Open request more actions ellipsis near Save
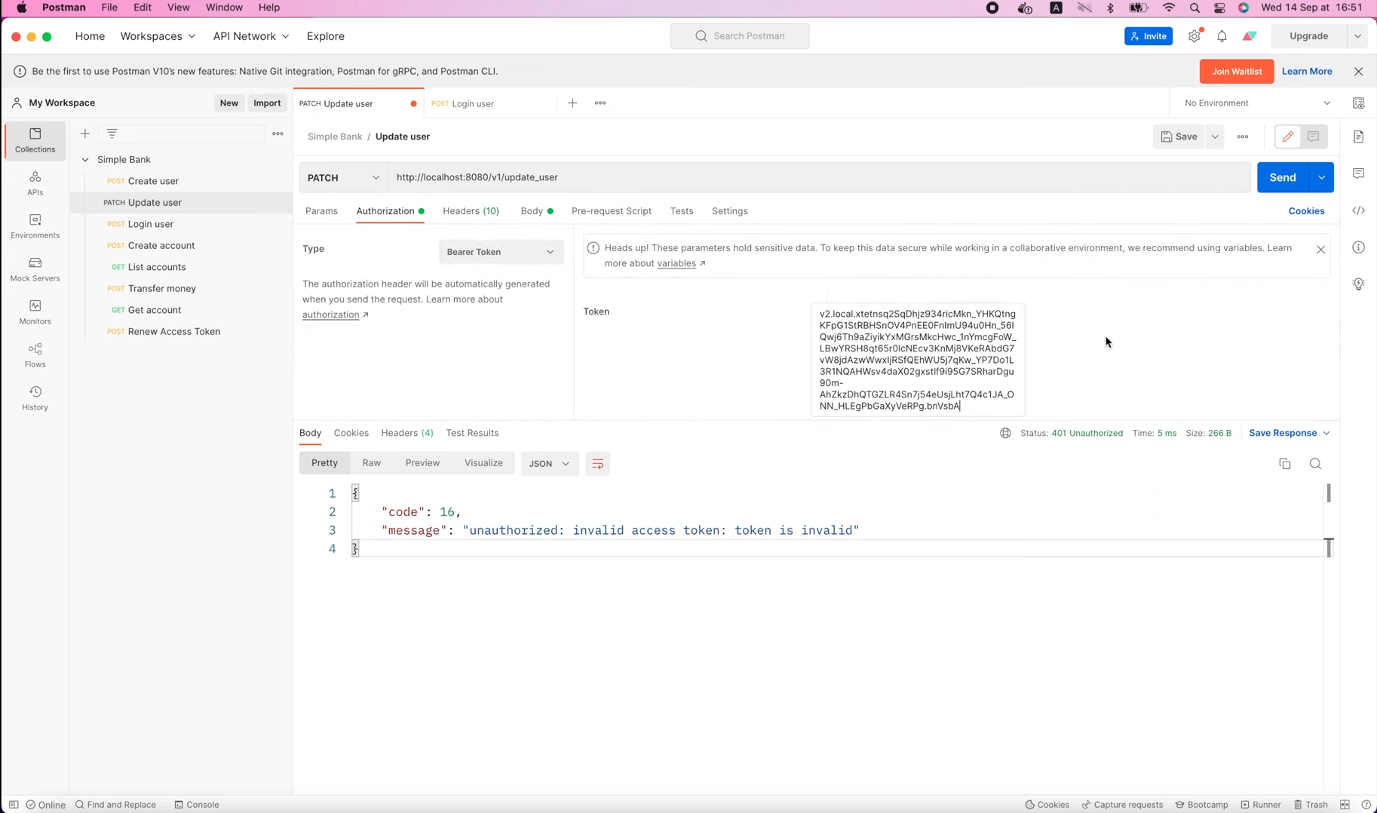This screenshot has width=1377, height=813. 1243,137
